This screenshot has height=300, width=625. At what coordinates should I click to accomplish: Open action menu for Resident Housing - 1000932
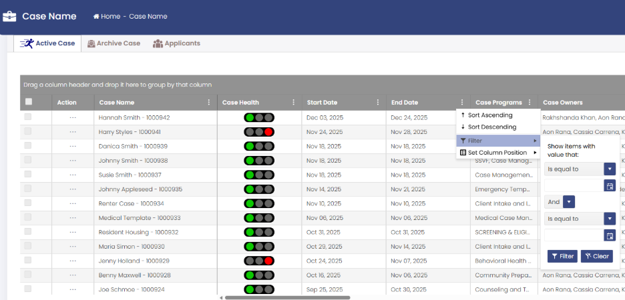pyautogui.click(x=73, y=232)
